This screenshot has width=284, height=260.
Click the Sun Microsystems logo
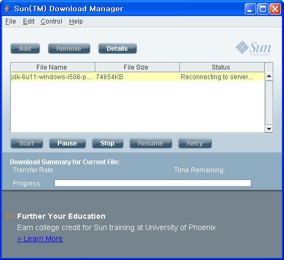253,48
